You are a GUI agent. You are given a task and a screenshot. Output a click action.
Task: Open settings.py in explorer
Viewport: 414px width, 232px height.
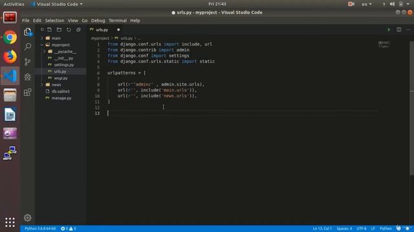pyautogui.click(x=64, y=64)
